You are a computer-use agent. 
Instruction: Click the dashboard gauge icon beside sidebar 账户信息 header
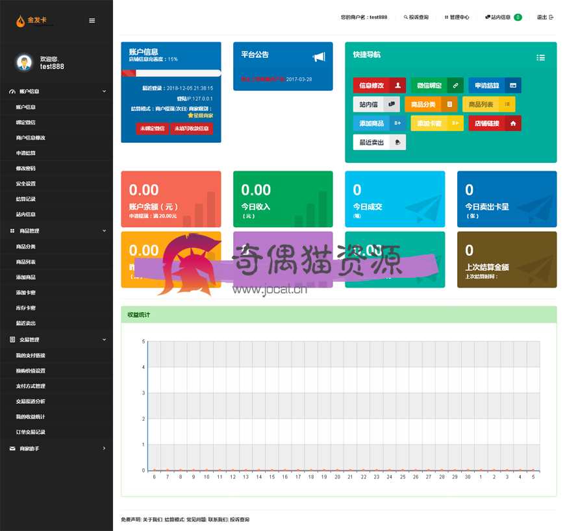(12, 92)
